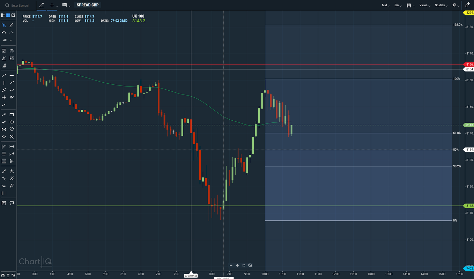Click the Undo arrow icon
This screenshot has height=279, width=474.
[3, 32]
